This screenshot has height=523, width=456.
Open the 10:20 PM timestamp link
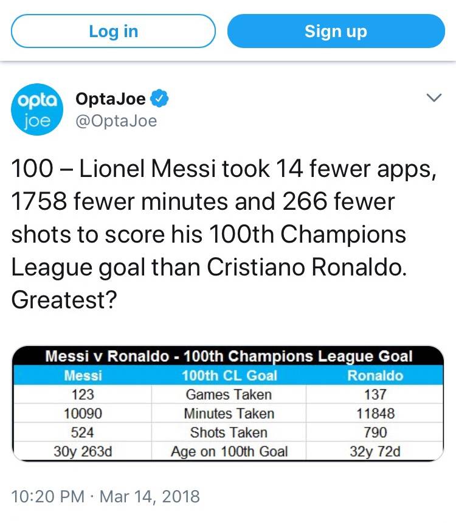(47, 496)
